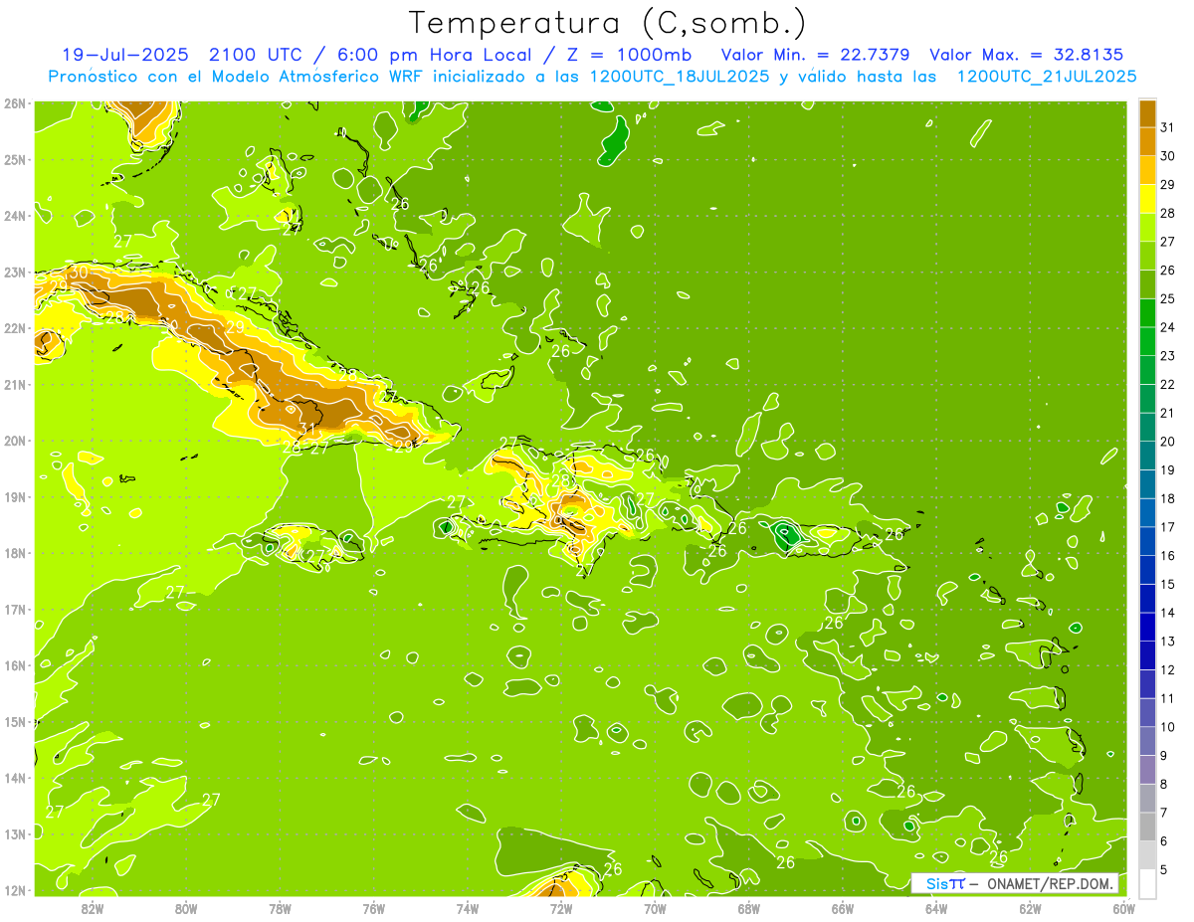Click the "82W" longitude axis label
The width and height of the screenshot is (1194, 922).
pos(93,908)
